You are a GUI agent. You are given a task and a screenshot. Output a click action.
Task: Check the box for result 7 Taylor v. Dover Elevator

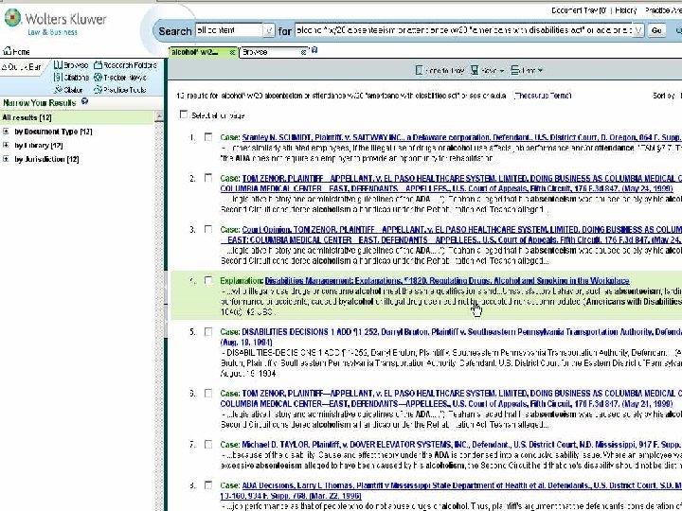[x=208, y=445]
